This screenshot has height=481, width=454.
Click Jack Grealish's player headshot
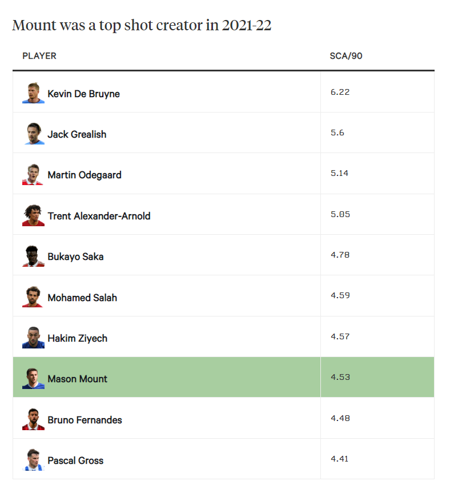click(x=33, y=134)
